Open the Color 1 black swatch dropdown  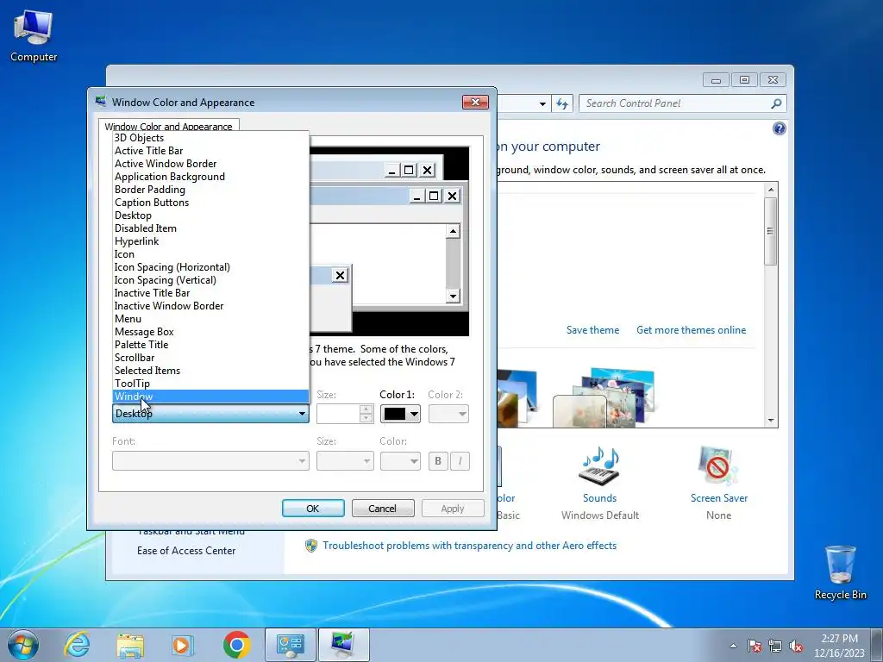click(x=400, y=414)
